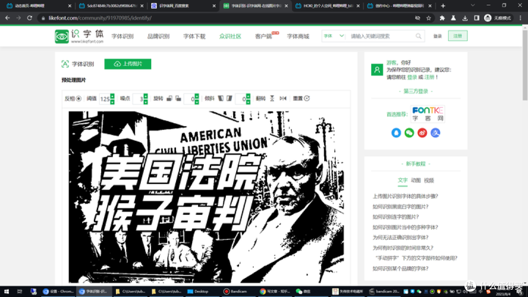
Task: Open tutorial 如何识别黑底白字的图片?
Action: point(400,207)
